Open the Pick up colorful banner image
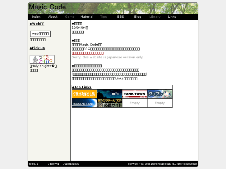The image size is (226, 169). click(x=42, y=60)
